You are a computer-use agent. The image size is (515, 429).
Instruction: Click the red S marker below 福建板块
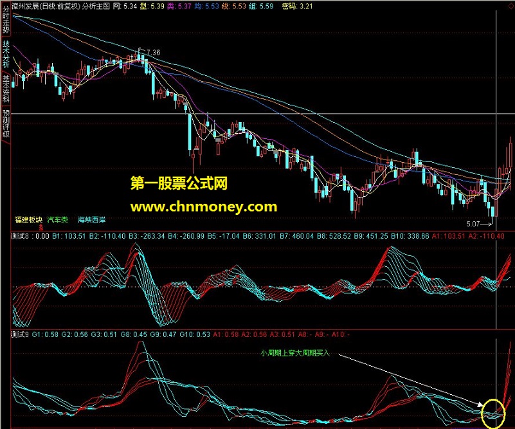coord(41,228)
